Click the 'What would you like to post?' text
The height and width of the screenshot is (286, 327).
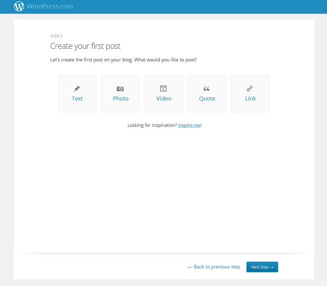pyautogui.click(x=166, y=60)
